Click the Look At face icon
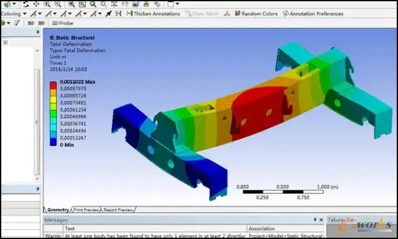This screenshot has width=398, height=239. [x=114, y=4]
